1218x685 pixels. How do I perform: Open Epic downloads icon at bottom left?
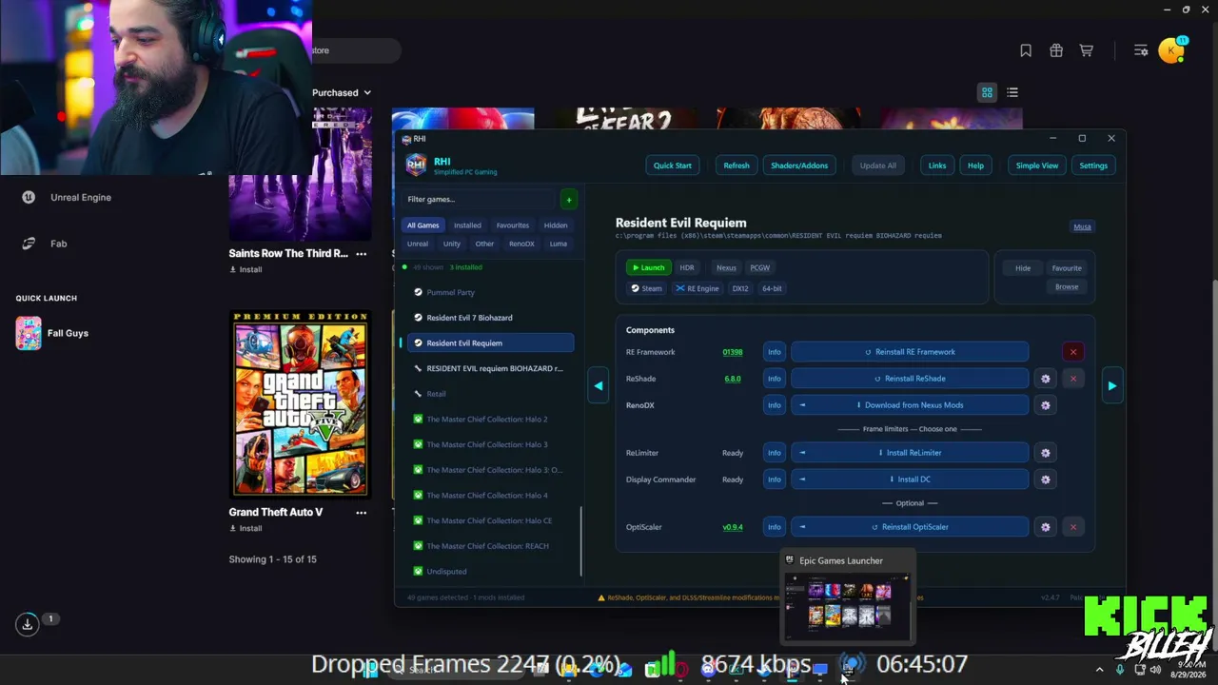pos(28,624)
